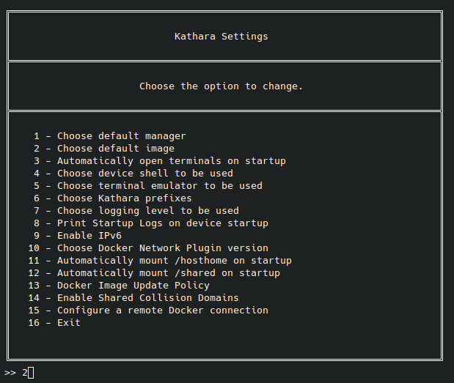
Task: Open Choose Docker Network Plugin version
Action: click(162, 248)
